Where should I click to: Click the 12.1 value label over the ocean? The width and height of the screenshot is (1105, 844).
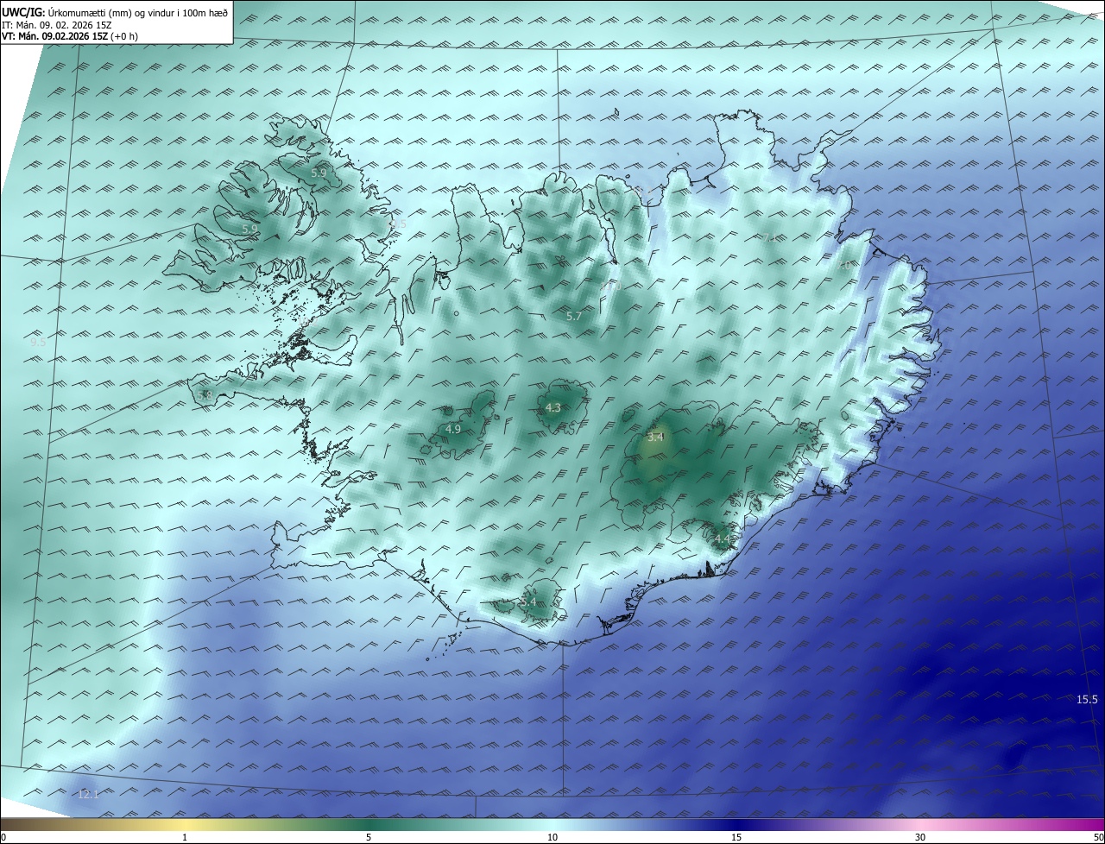click(x=89, y=794)
